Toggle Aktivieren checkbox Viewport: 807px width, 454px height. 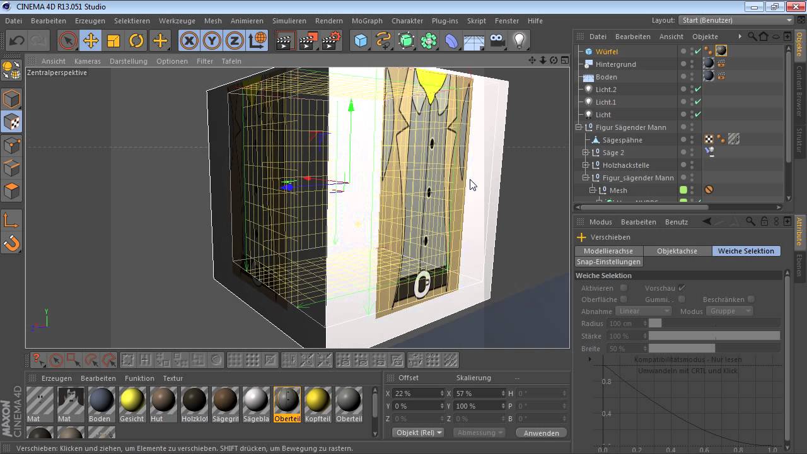click(x=624, y=288)
